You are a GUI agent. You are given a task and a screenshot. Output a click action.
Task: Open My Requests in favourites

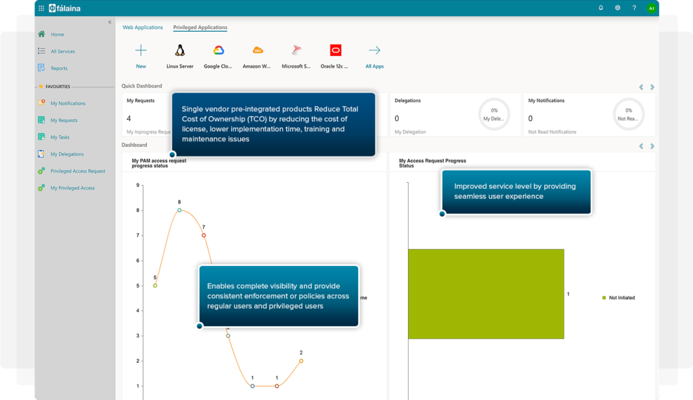pyautogui.click(x=64, y=120)
